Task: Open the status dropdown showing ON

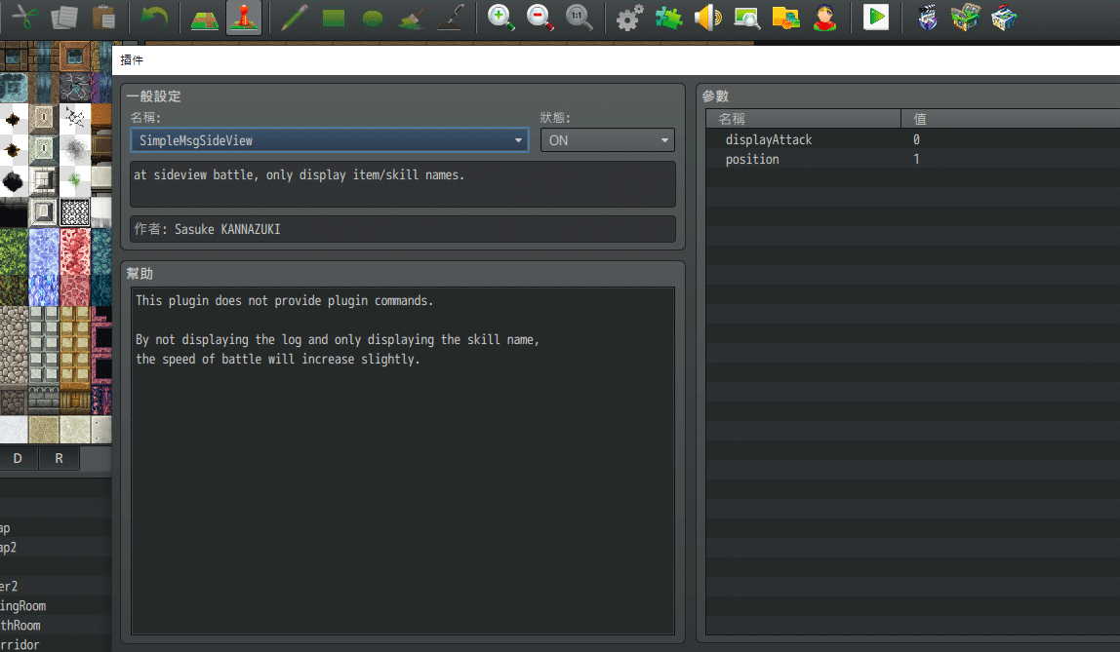Action: coord(607,140)
